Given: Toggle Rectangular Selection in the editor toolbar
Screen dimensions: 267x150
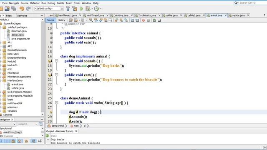Looking at the screenshot, I should 110,20.
